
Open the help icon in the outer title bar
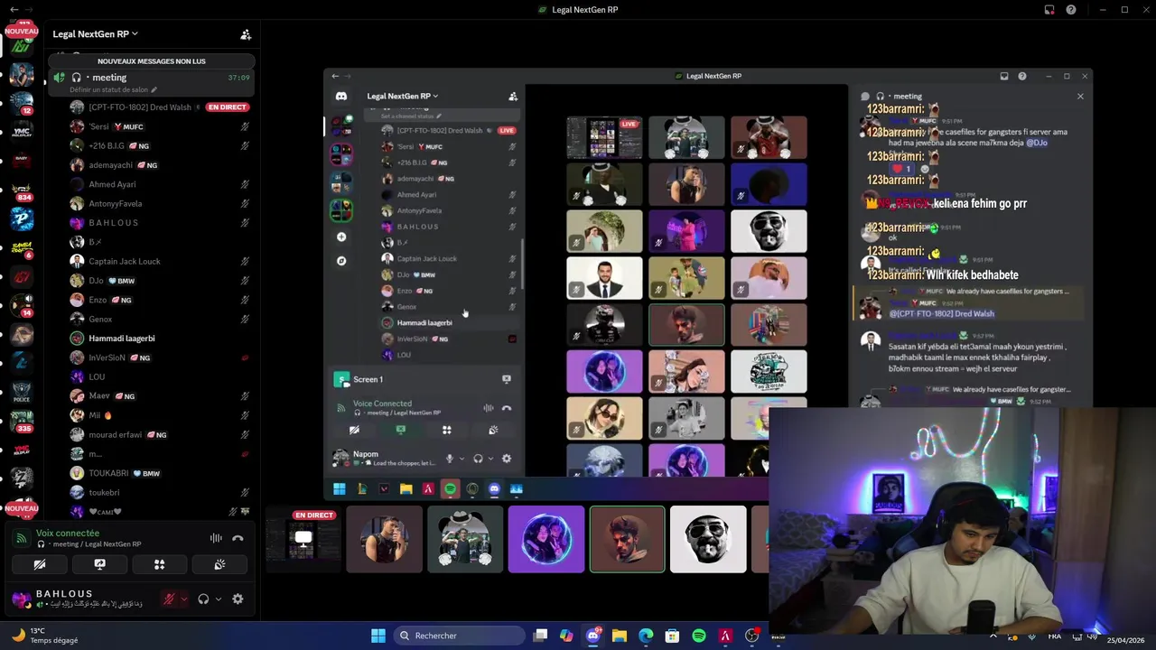pyautogui.click(x=1071, y=10)
